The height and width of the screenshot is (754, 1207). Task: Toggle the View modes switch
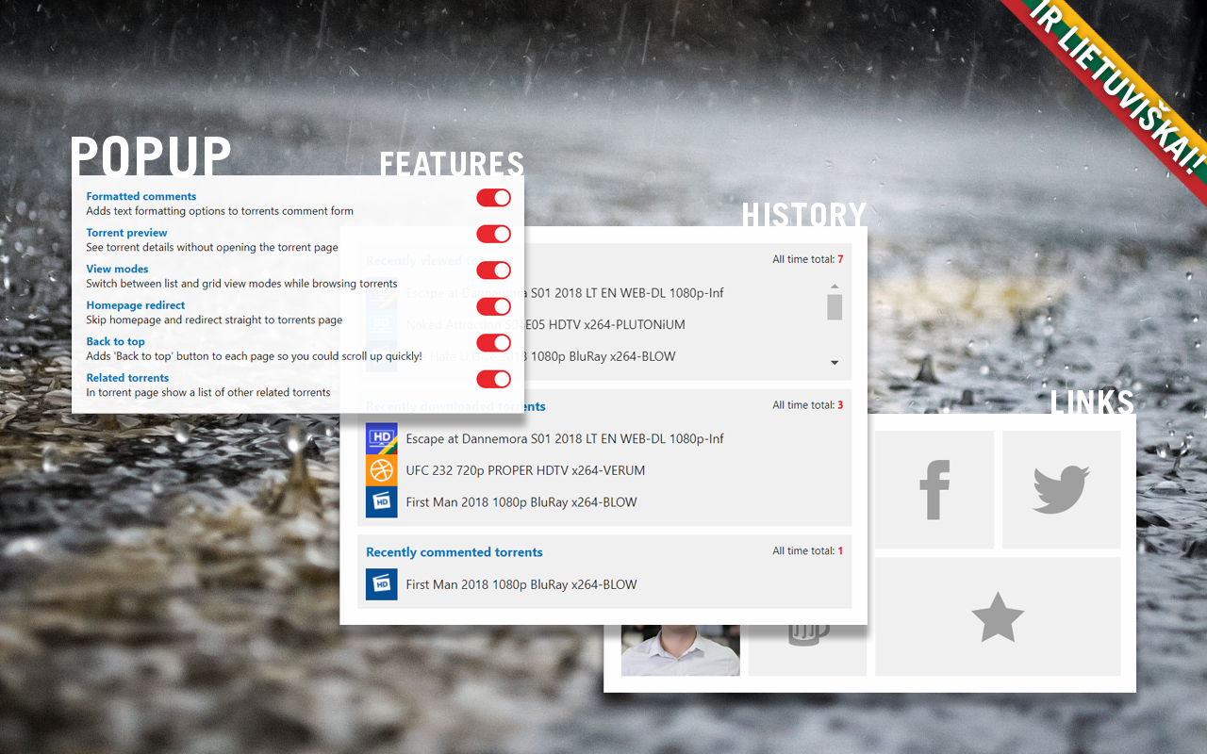(493, 270)
